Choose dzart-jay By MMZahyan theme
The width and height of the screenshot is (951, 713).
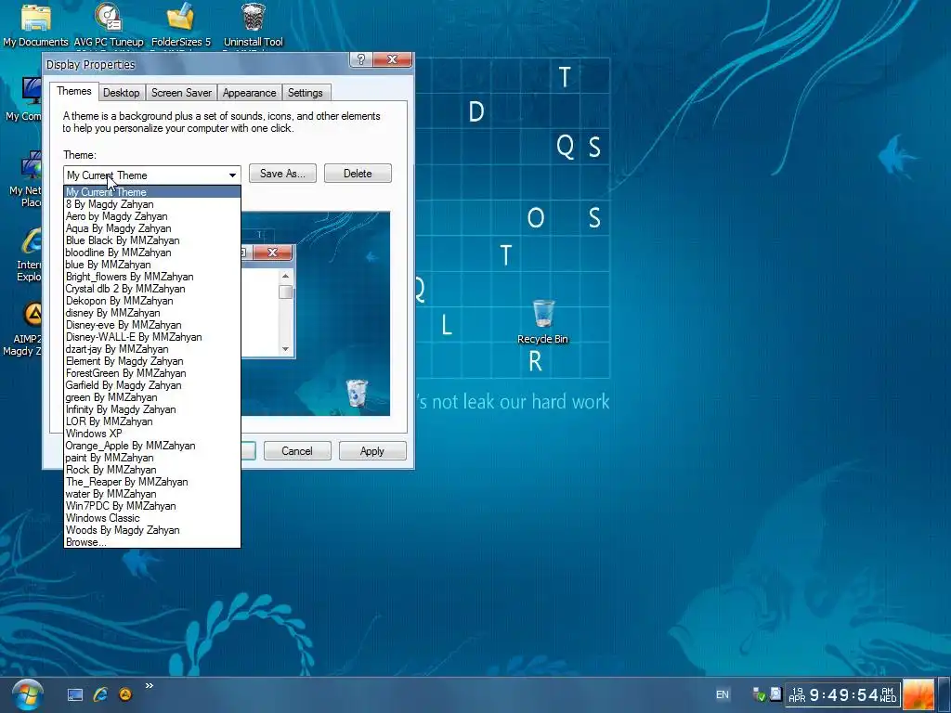(x=152, y=349)
